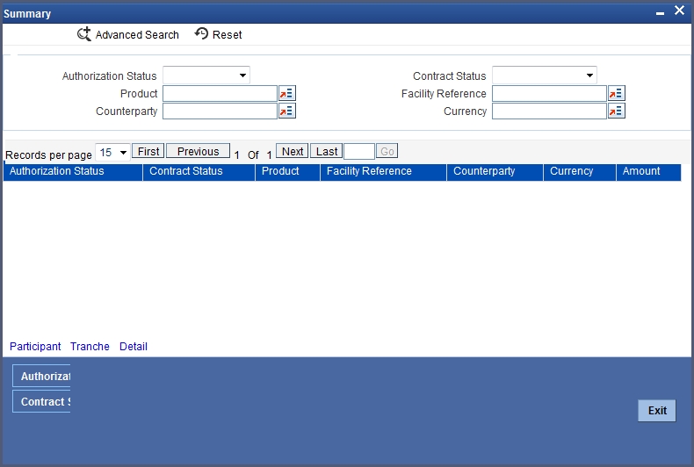Click the Counterparty input field
The width and height of the screenshot is (694, 467).
pos(220,111)
